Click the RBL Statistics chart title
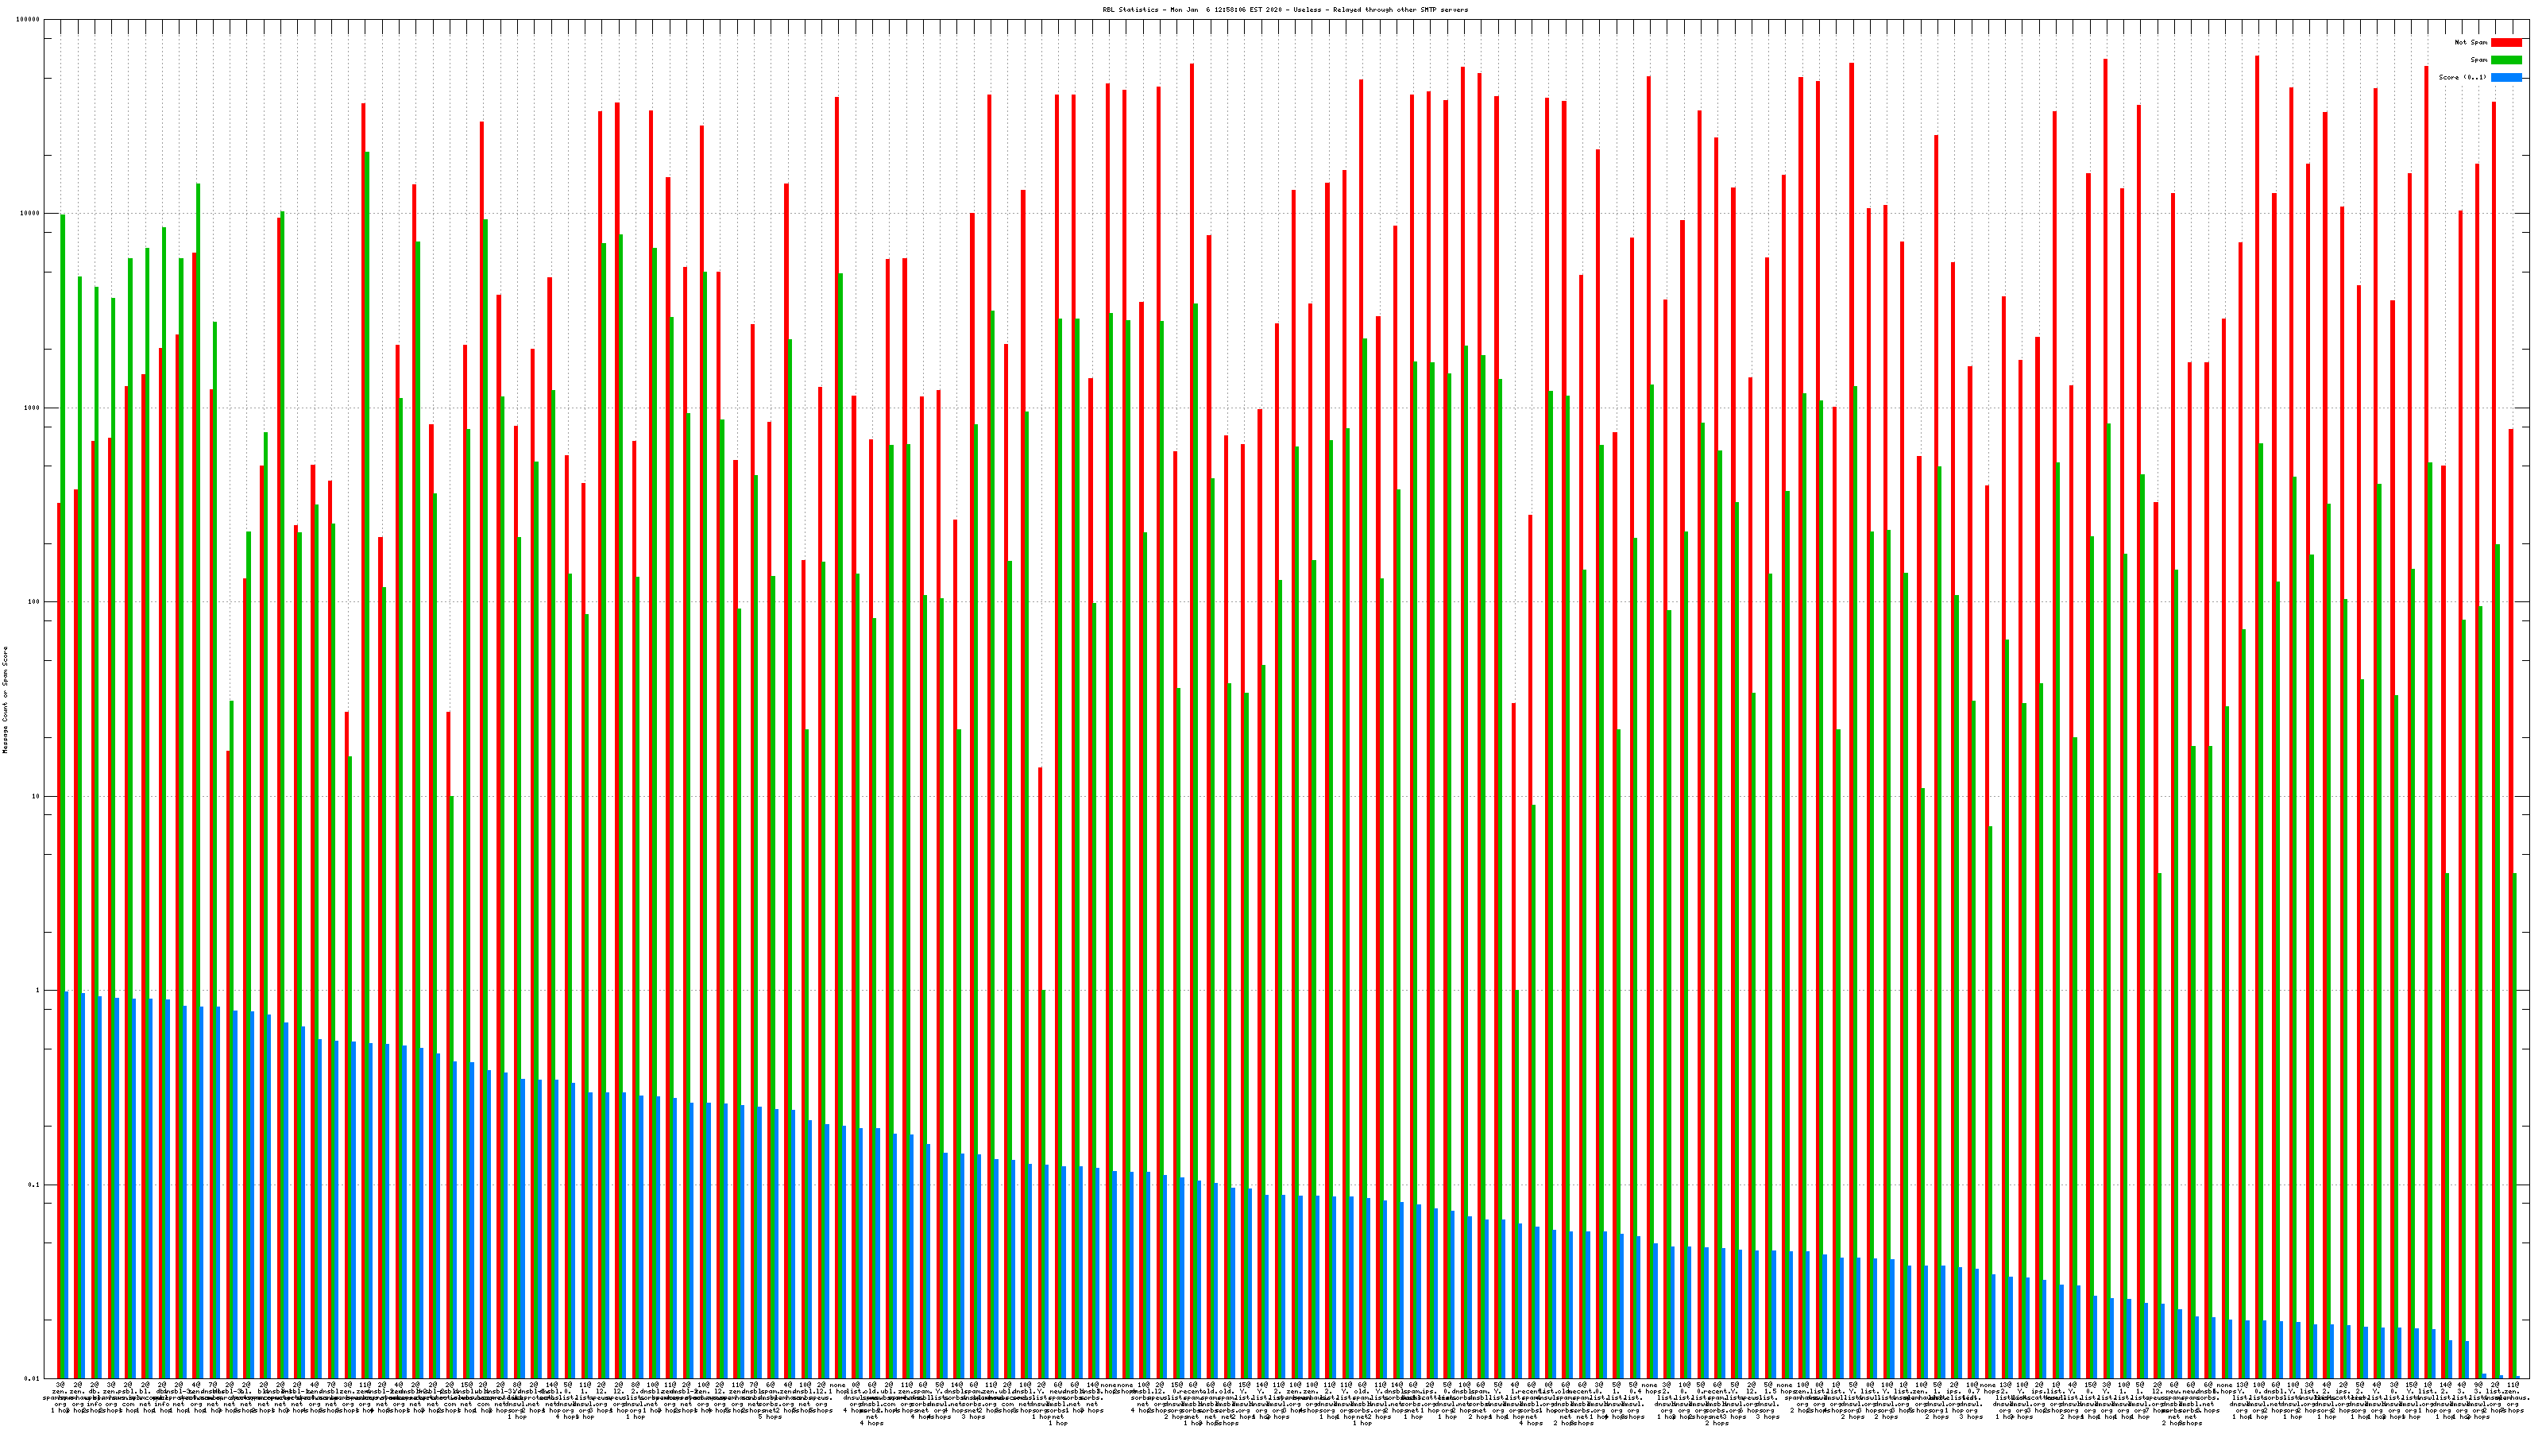 click(1285, 10)
